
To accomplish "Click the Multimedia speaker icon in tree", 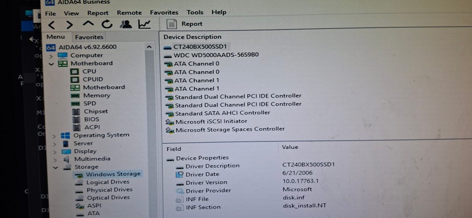I will point(66,159).
